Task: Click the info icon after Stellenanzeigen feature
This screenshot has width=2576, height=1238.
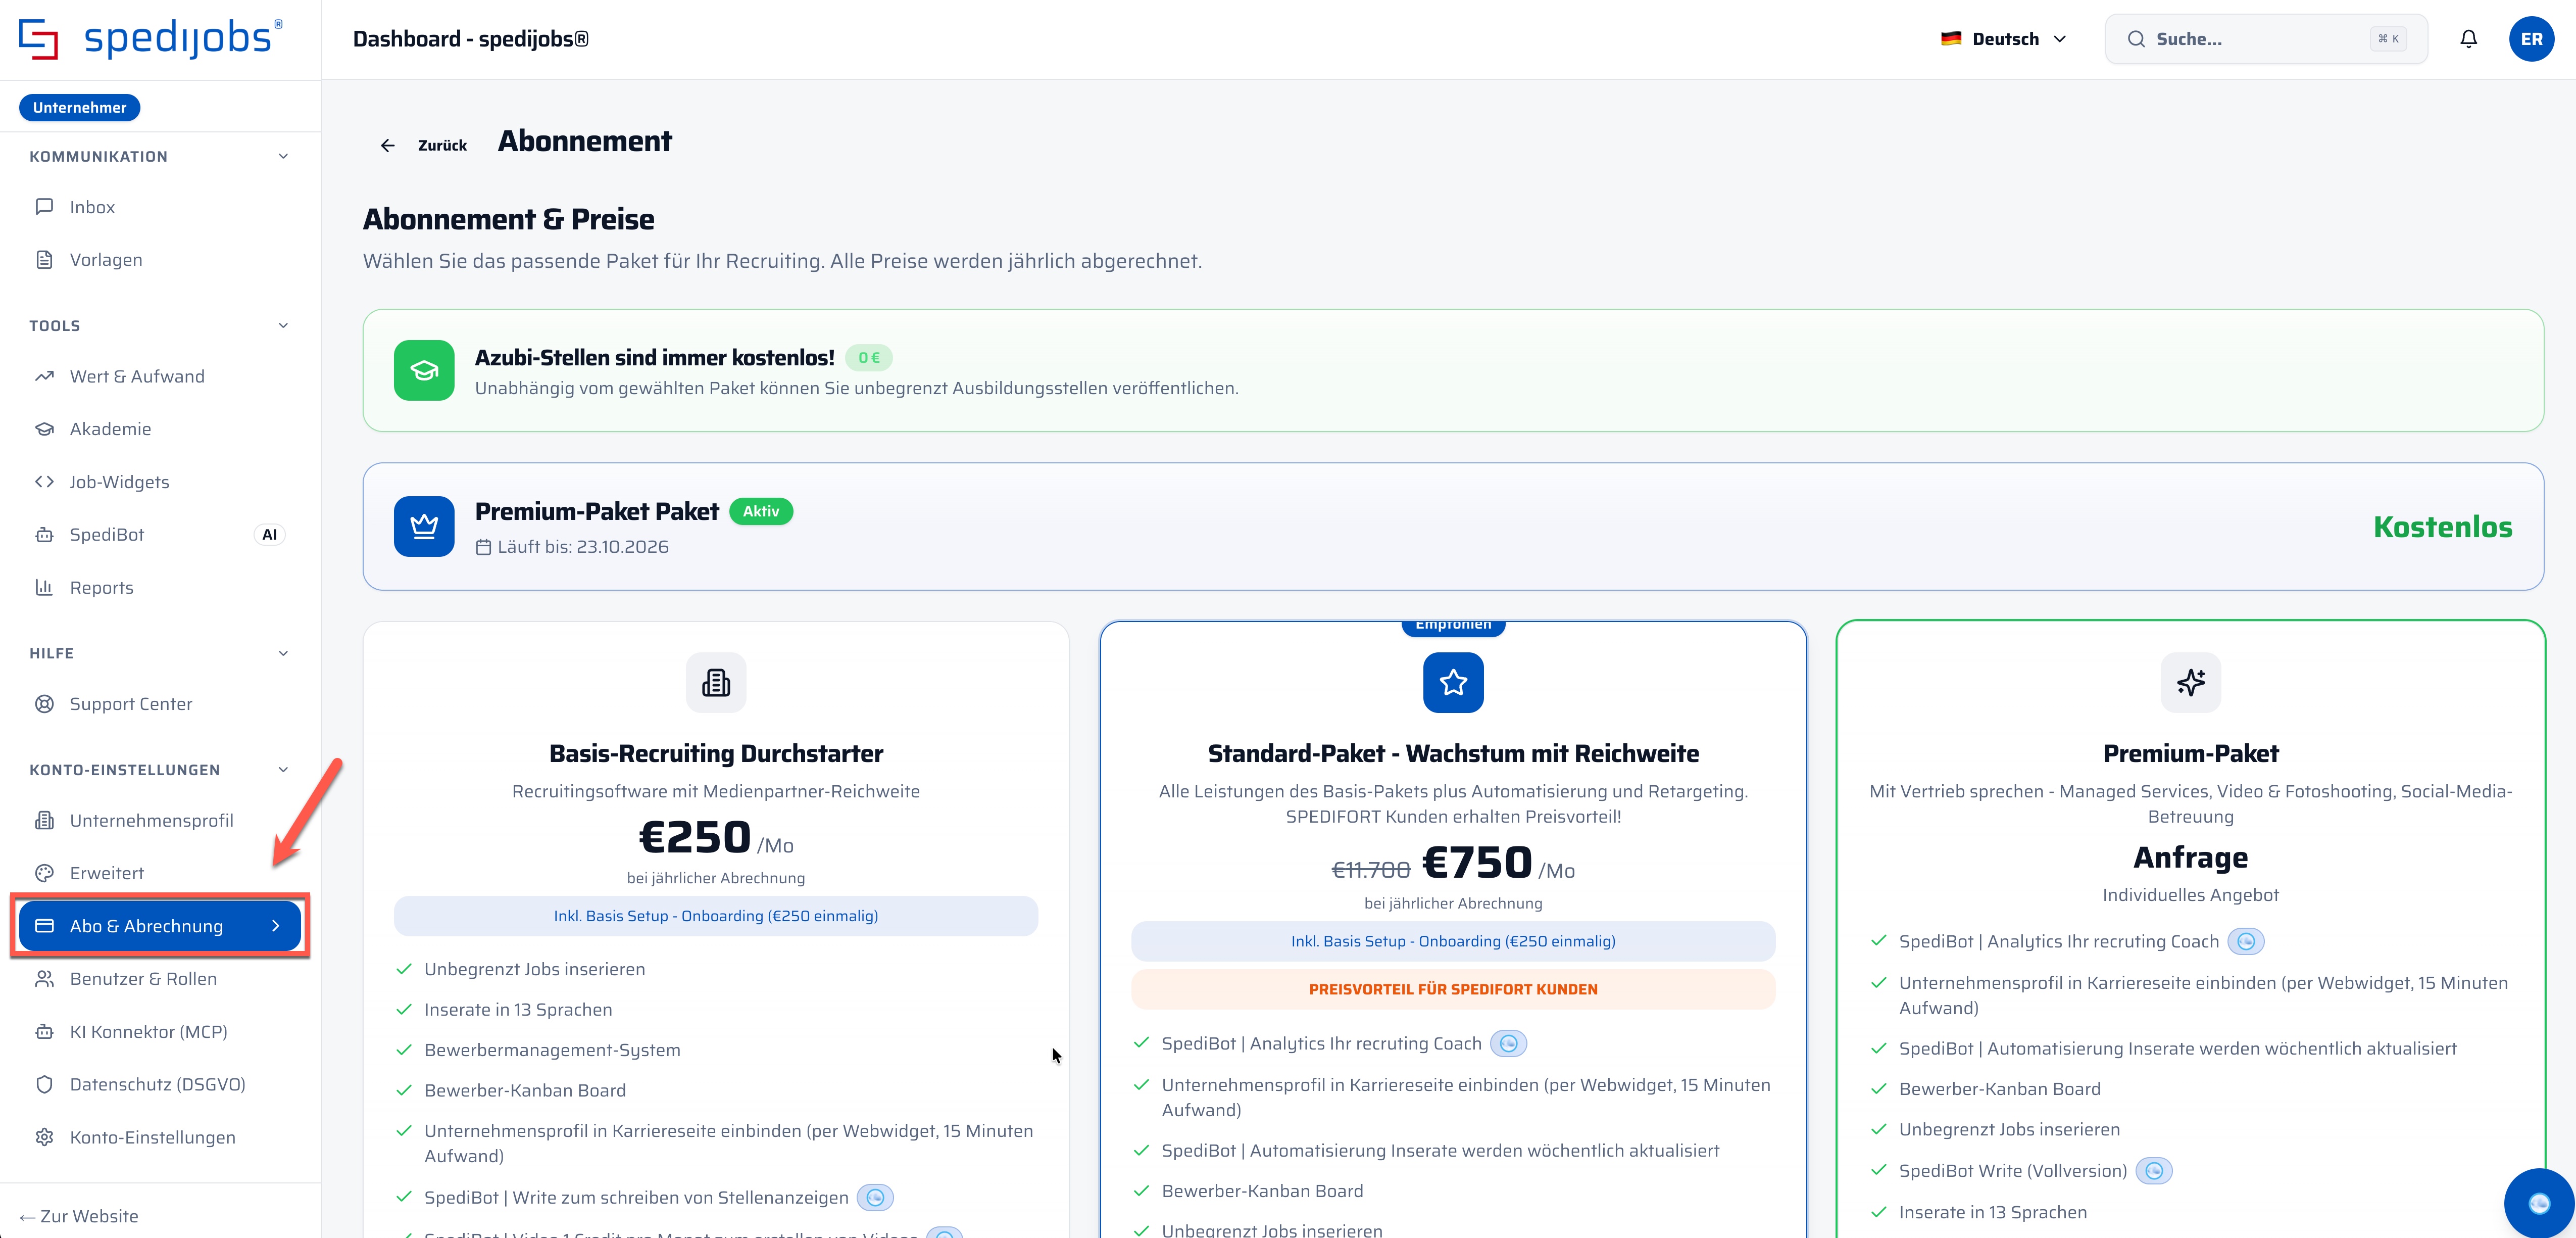Action: [x=875, y=1198]
